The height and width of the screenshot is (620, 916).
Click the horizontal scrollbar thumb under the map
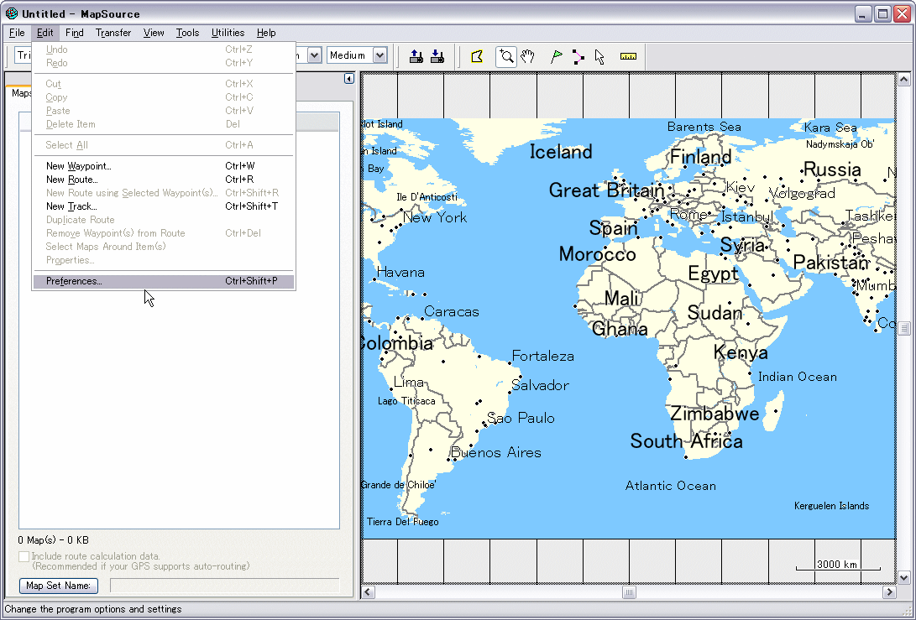pyautogui.click(x=629, y=592)
